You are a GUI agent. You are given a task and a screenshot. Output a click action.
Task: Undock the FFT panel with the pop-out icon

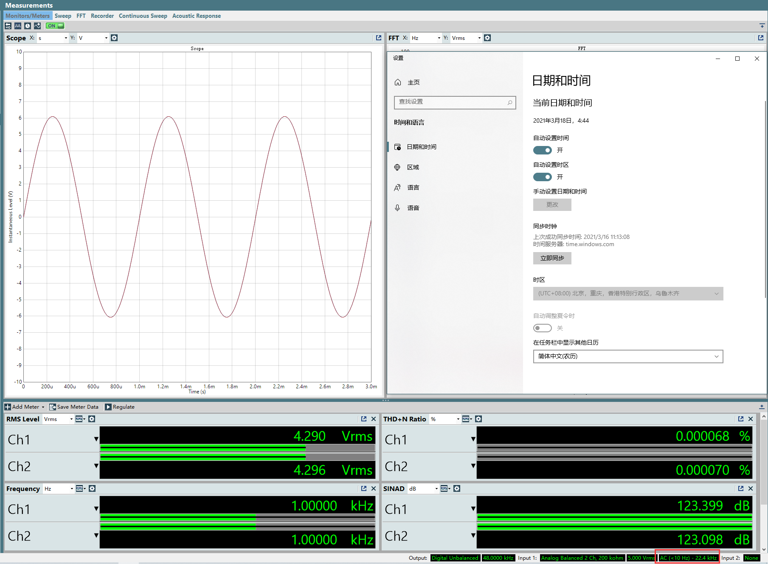[x=761, y=38]
